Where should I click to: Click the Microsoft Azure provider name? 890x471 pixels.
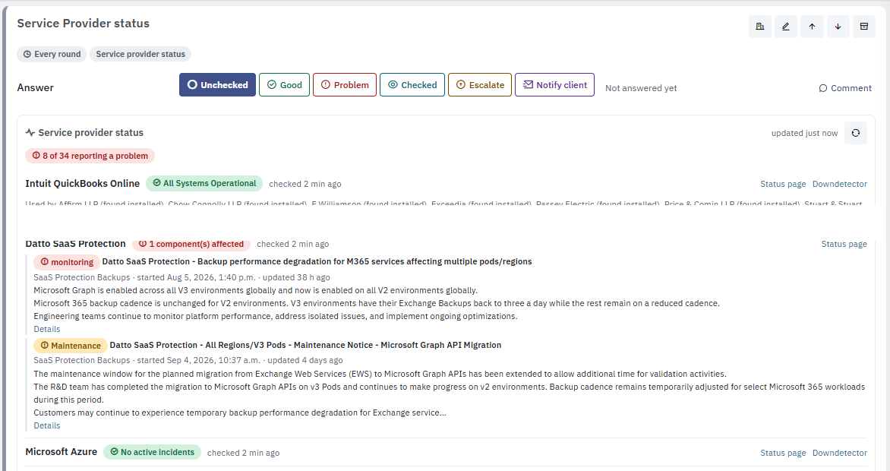[x=62, y=452]
